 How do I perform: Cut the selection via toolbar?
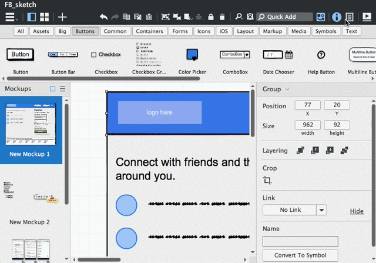pyautogui.click(x=126, y=17)
